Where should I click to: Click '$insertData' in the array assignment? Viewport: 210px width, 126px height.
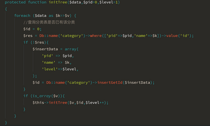45,49
